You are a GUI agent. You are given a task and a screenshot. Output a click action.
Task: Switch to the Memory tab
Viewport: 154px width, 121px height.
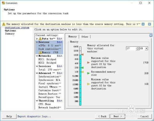coord(73,37)
